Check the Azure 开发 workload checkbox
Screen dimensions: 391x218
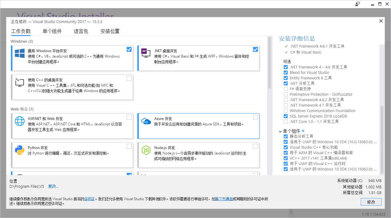pyautogui.click(x=256, y=117)
